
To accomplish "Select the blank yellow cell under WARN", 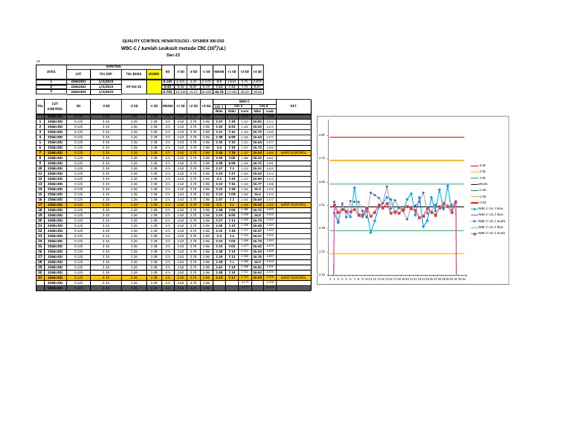I will (x=154, y=87).
